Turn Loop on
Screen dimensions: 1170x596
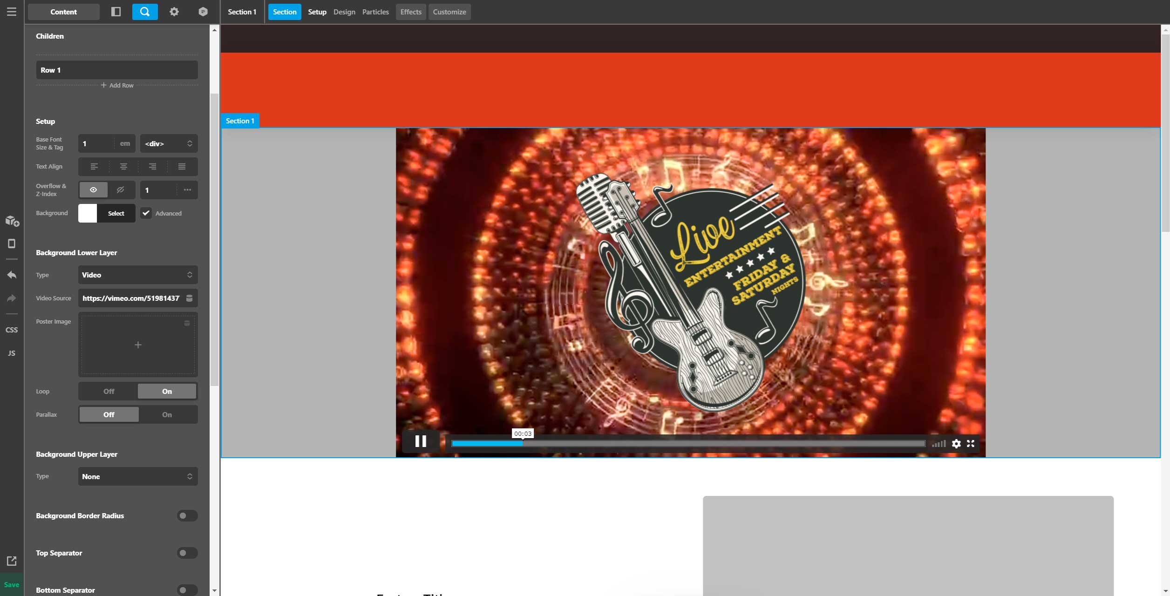coord(167,392)
